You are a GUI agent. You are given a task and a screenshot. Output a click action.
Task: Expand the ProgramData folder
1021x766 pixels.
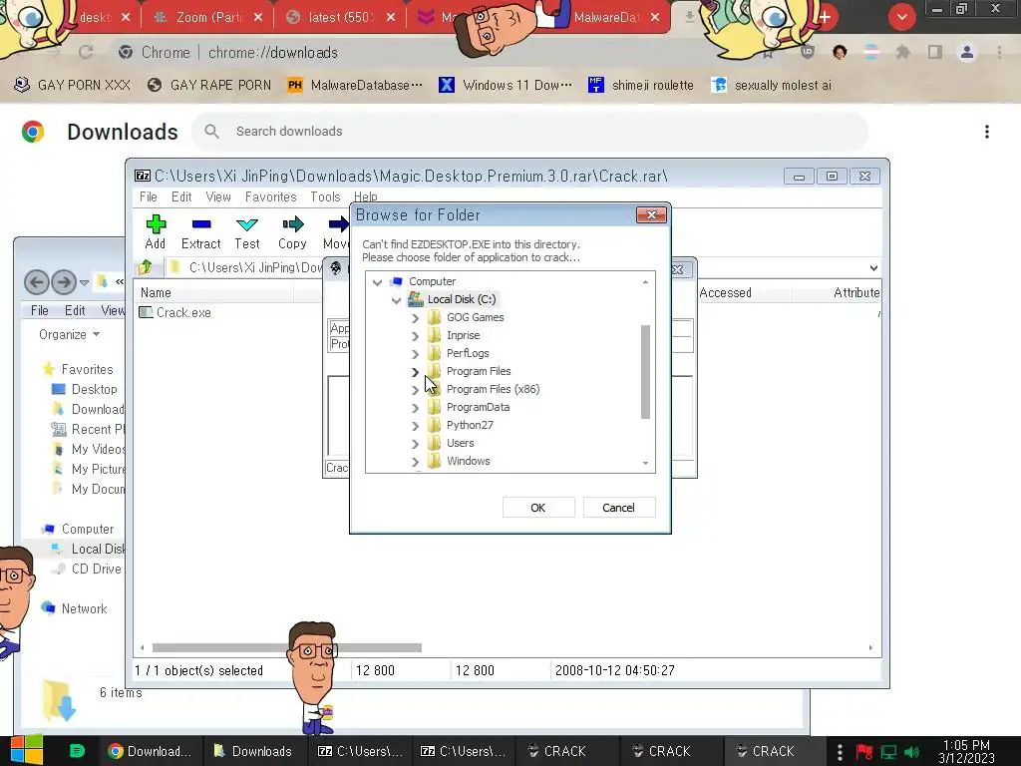415,408
